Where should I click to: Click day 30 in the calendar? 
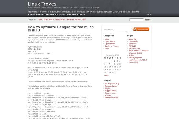pos(115,72)
